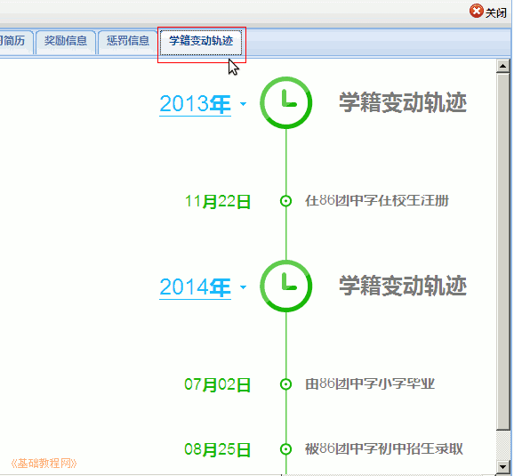Click the 2013 clock icon
The image size is (514, 476).
pos(285,102)
